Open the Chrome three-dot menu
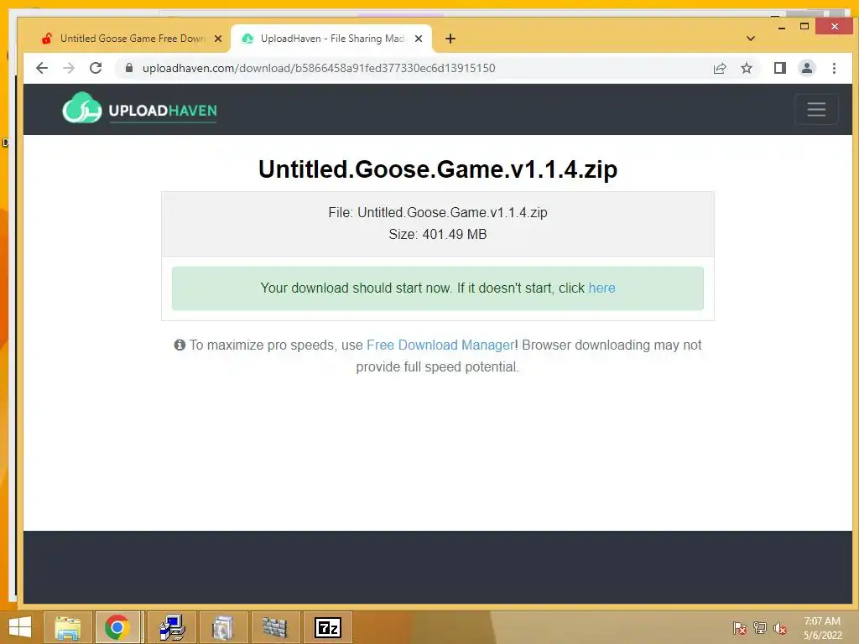Screen dimensions: 859x644 (x=834, y=68)
